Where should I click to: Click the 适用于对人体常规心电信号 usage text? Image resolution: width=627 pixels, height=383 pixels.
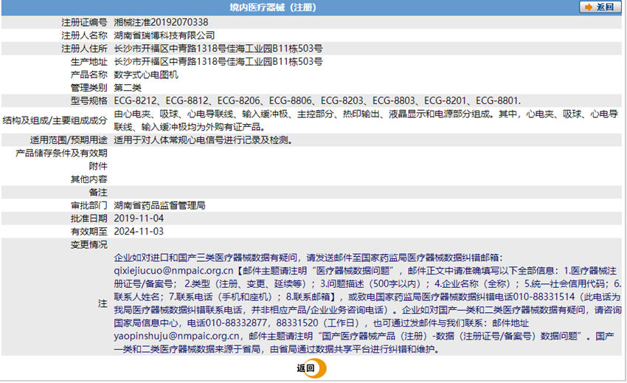(203, 140)
